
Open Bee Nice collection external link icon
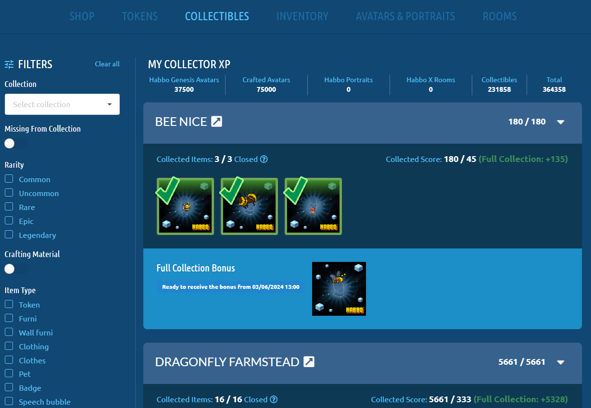coord(217,122)
